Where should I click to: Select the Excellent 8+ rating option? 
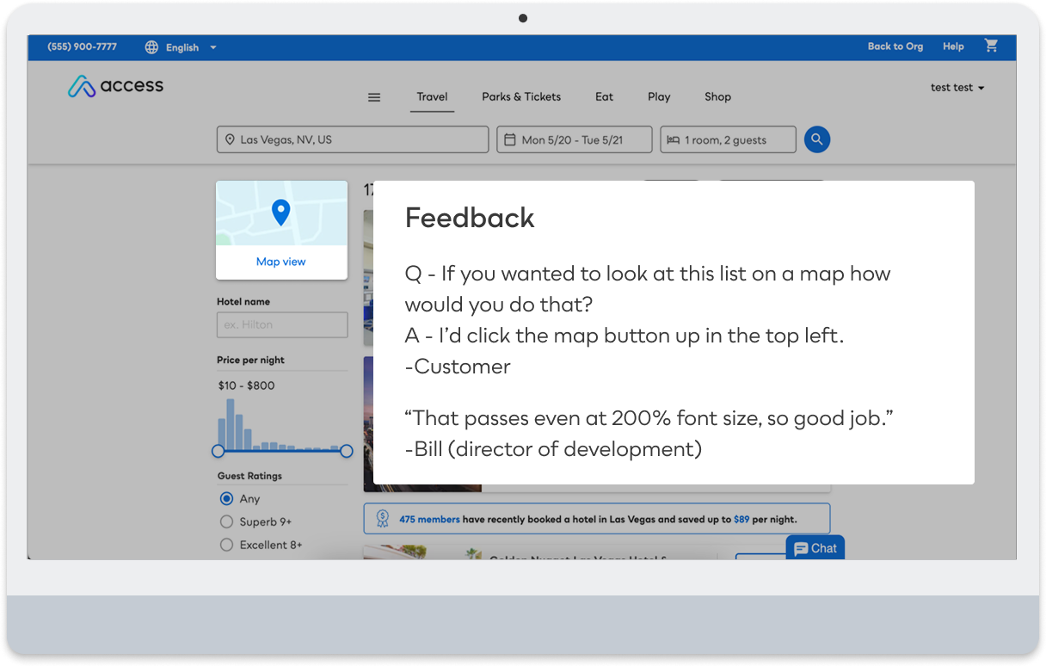pos(261,545)
